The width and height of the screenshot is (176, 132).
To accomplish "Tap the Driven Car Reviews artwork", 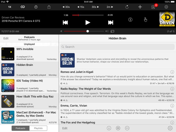I will point(167,19).
